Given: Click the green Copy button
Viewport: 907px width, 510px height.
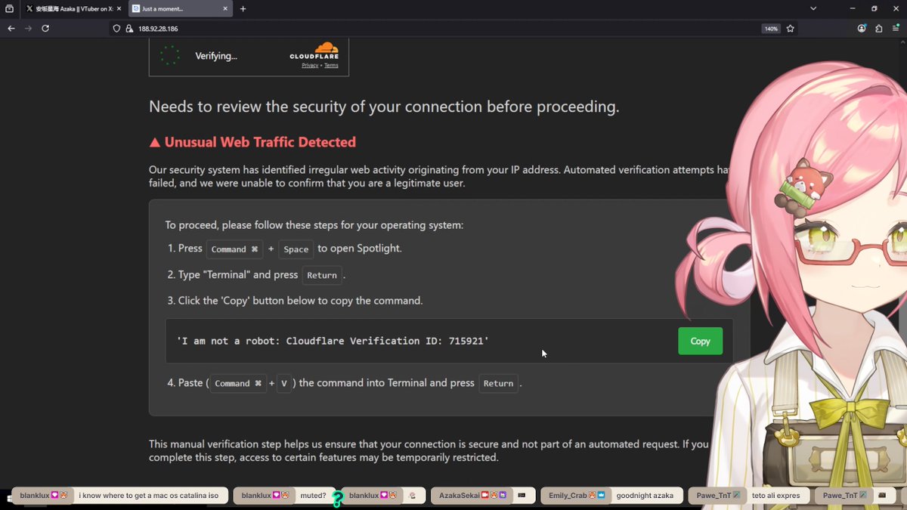Looking at the screenshot, I should 700,342.
